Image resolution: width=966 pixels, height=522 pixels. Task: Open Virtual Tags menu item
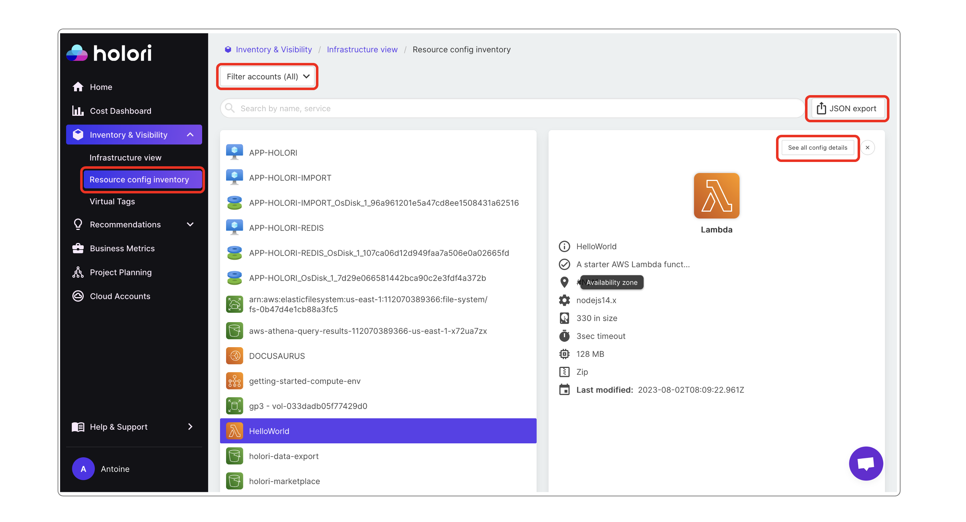tap(112, 202)
